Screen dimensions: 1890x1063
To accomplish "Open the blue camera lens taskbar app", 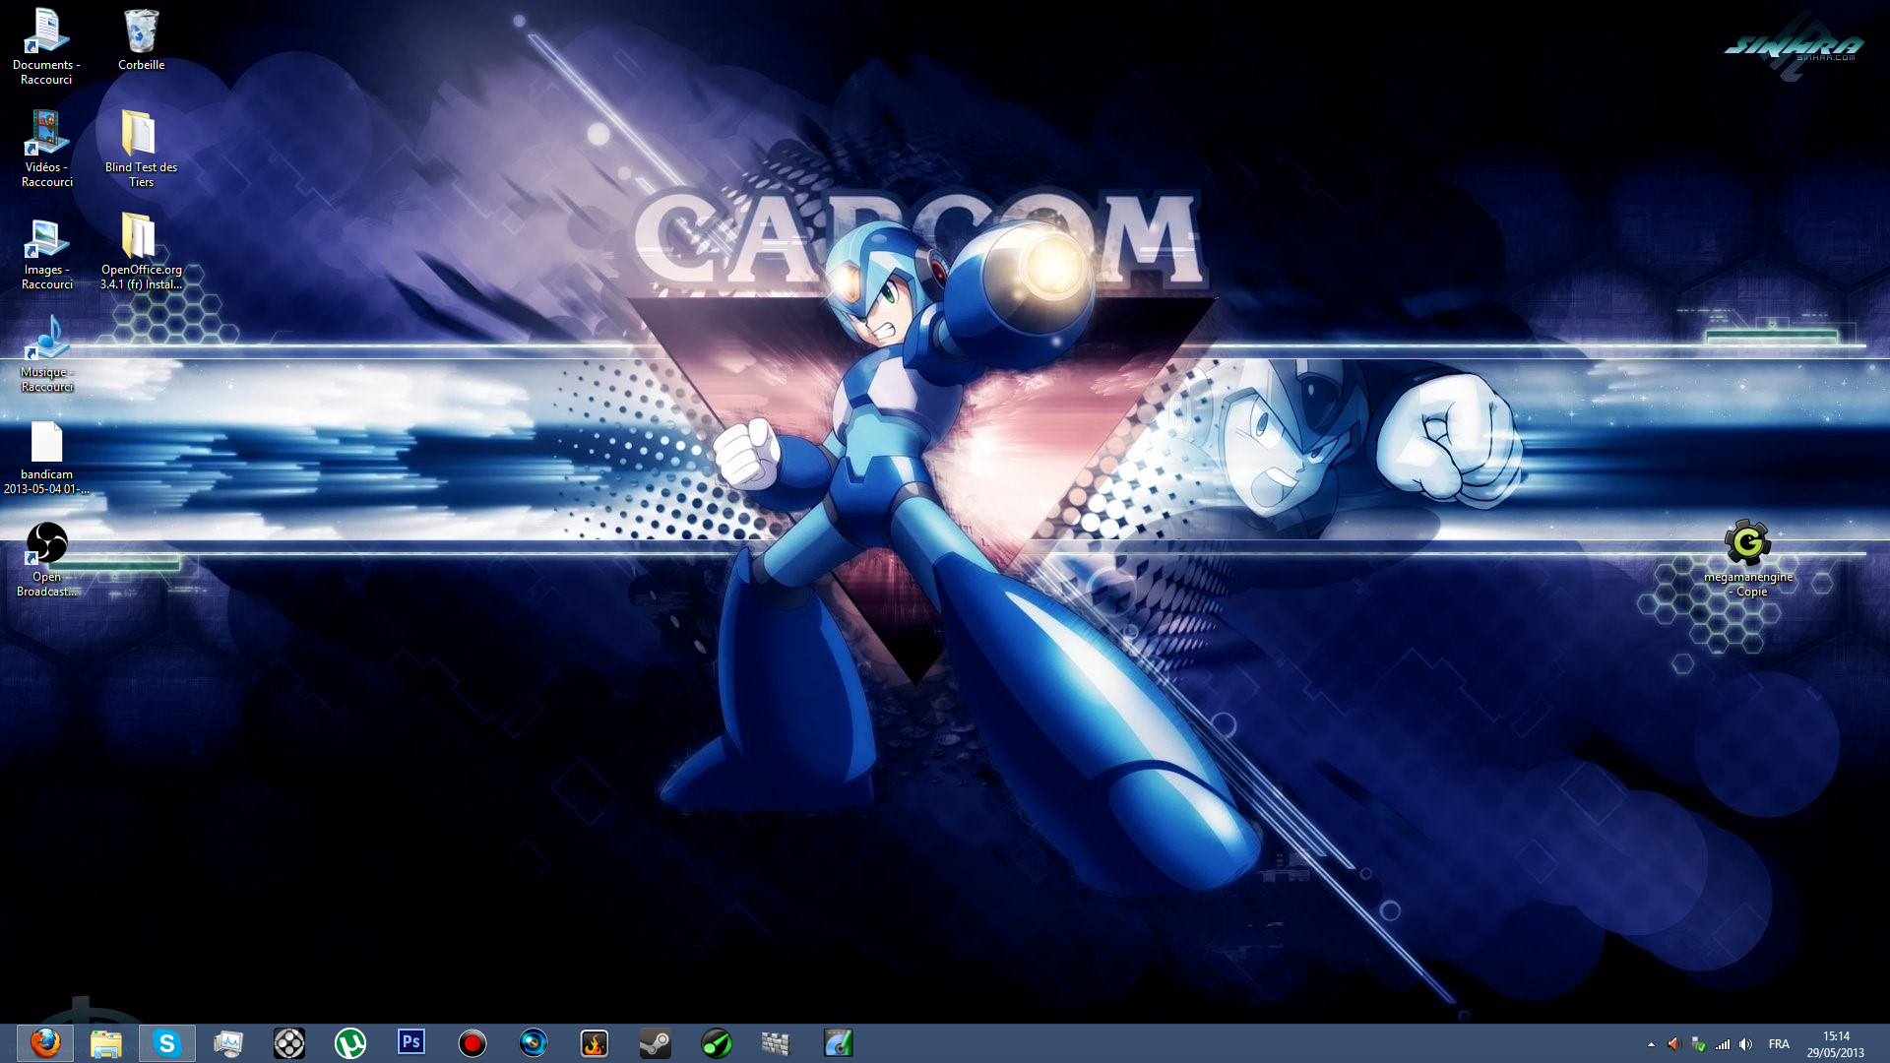I will point(534,1043).
